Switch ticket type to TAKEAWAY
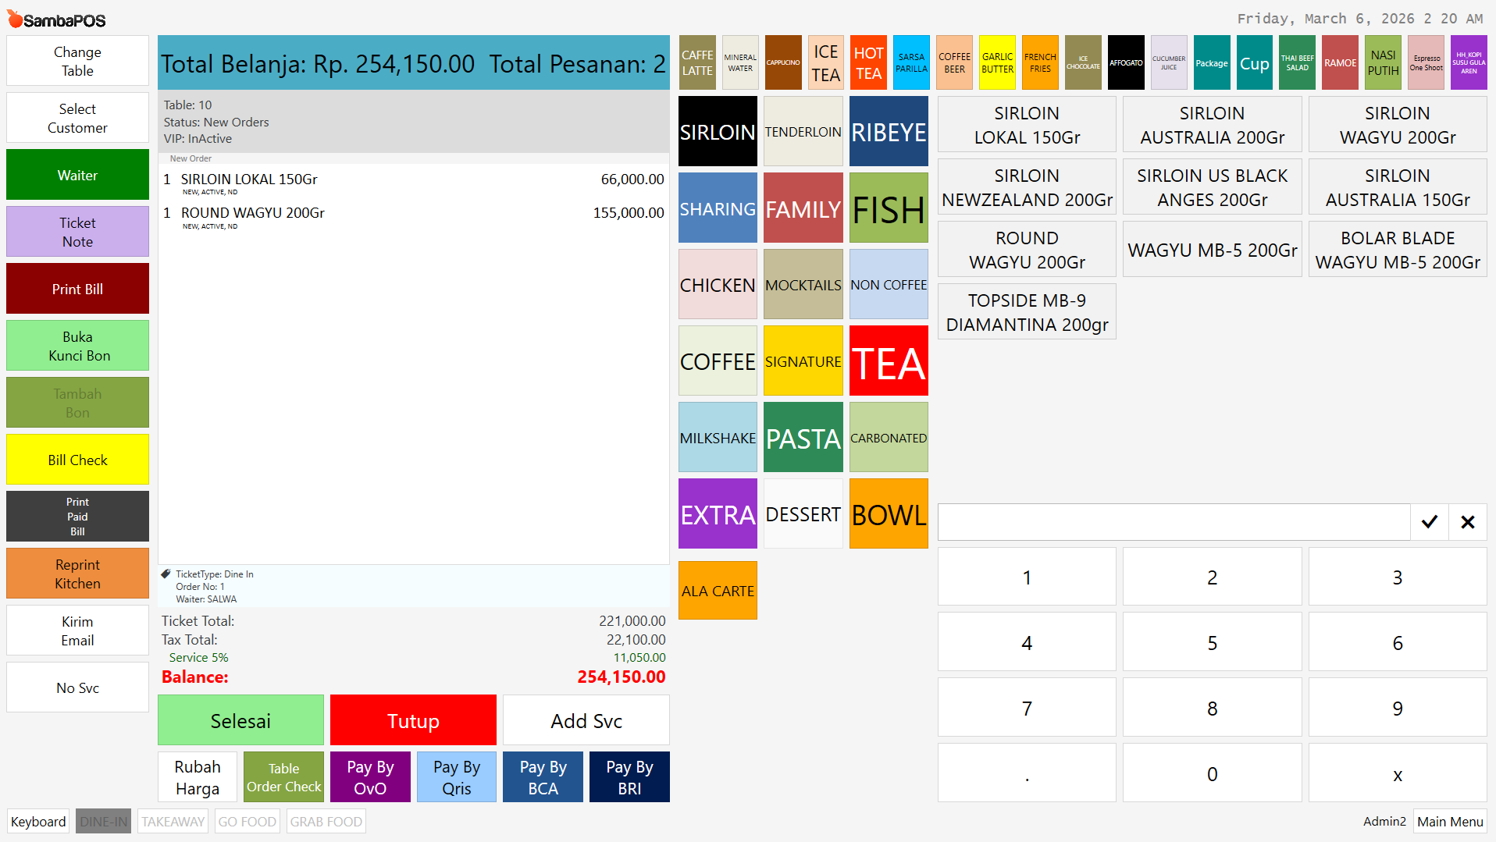This screenshot has width=1496, height=842. pos(173,822)
